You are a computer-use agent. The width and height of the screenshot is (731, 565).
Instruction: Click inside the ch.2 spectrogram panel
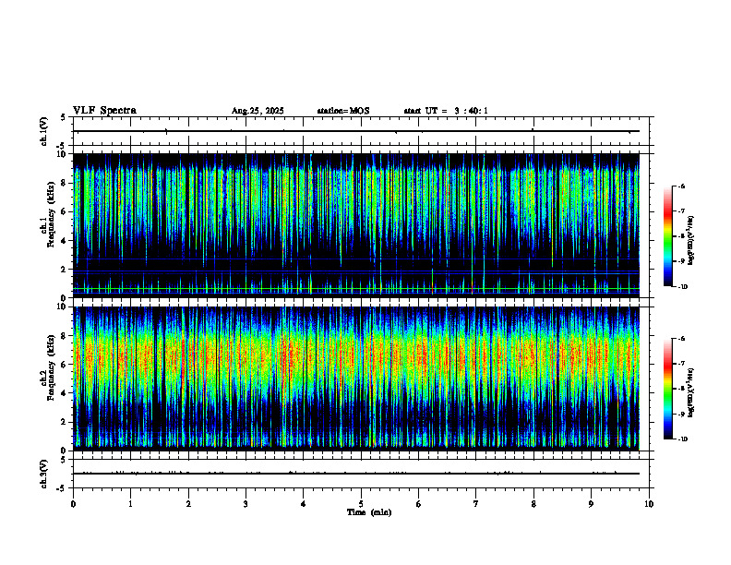coord(355,379)
